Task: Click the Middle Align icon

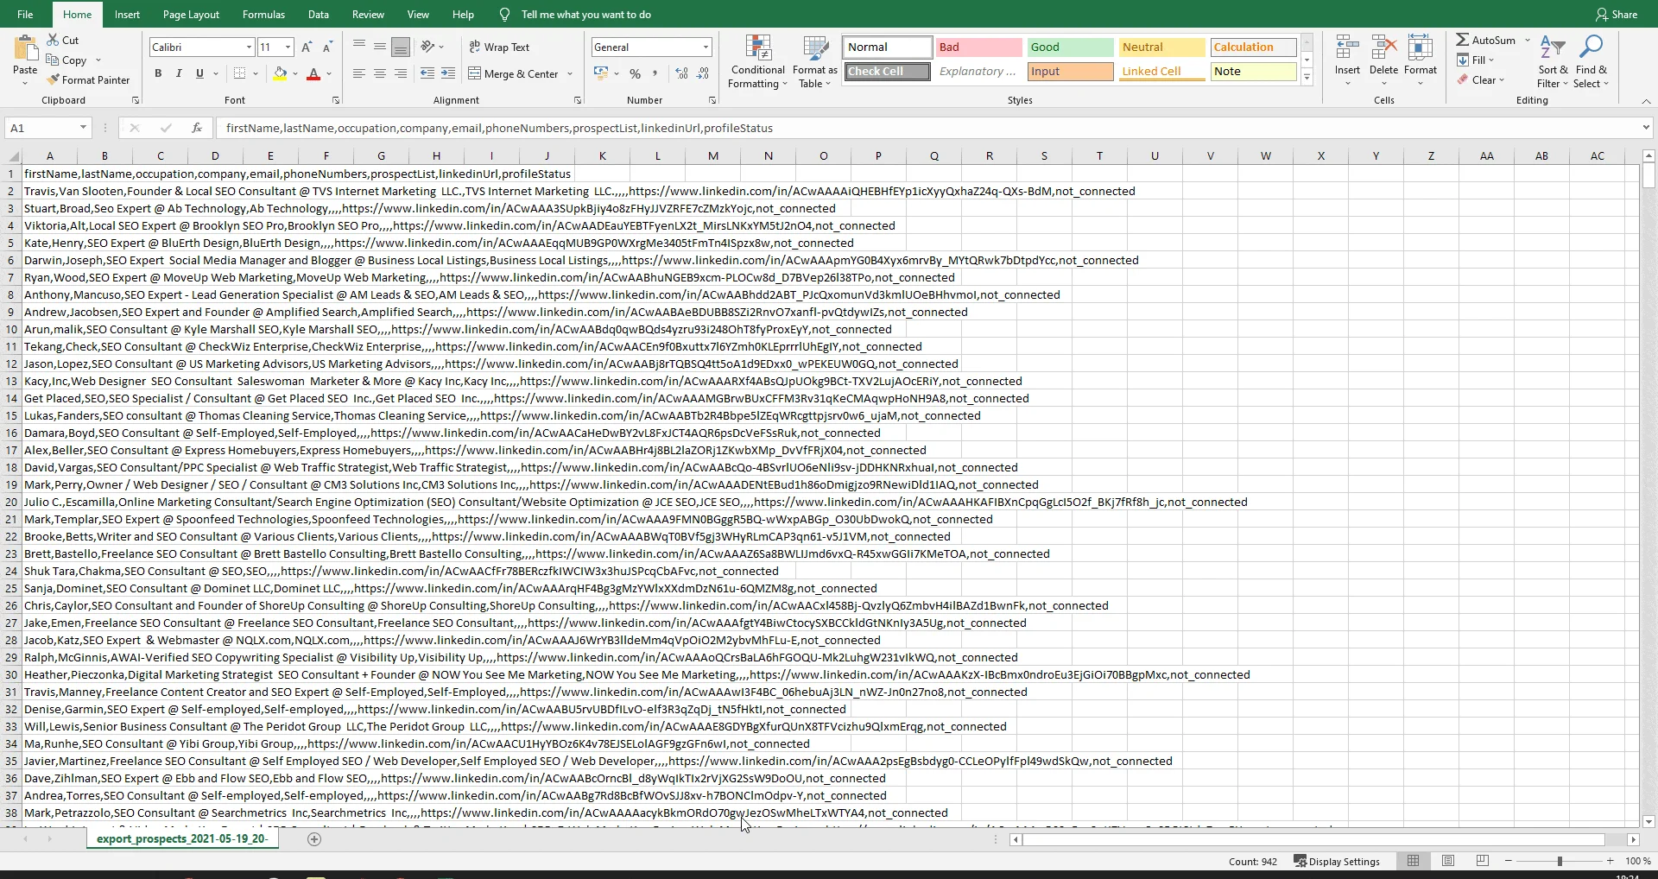Action: 380,47
